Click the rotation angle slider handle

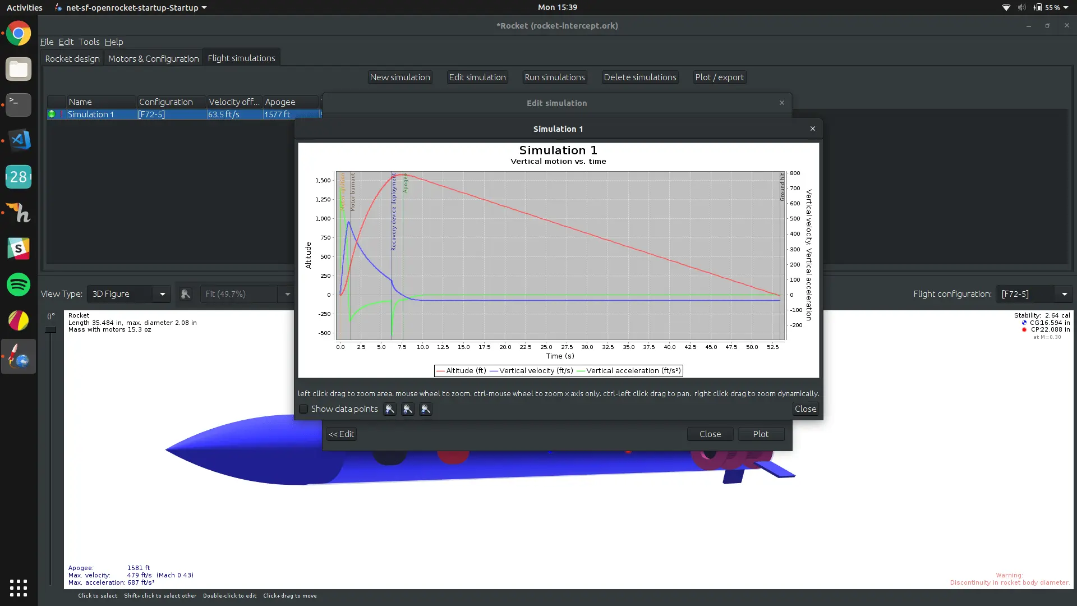click(50, 329)
